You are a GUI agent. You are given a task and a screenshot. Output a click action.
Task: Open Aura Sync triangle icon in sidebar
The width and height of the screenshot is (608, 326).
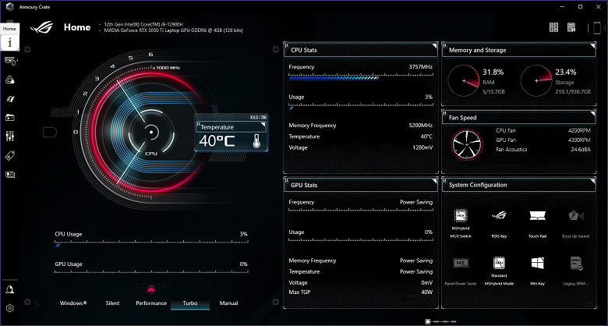coord(10,80)
